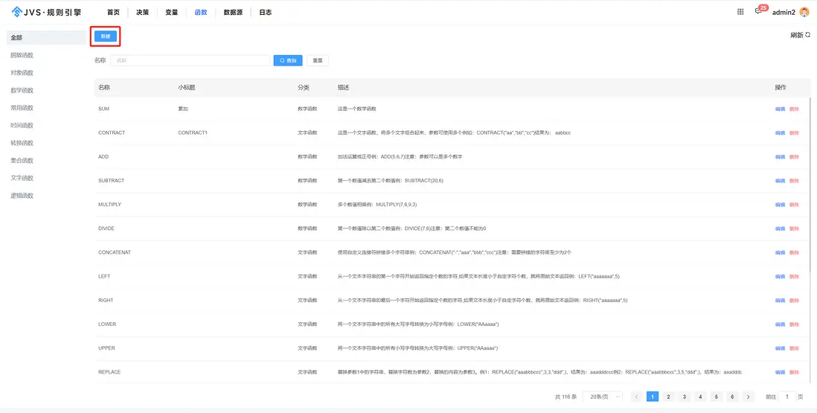This screenshot has height=413, width=817.
Task: Edit the SUBTRACT function row
Action: 780,181
